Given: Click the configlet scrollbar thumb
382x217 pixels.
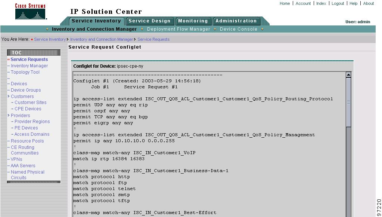Looking at the screenshot, I should tap(348, 102).
